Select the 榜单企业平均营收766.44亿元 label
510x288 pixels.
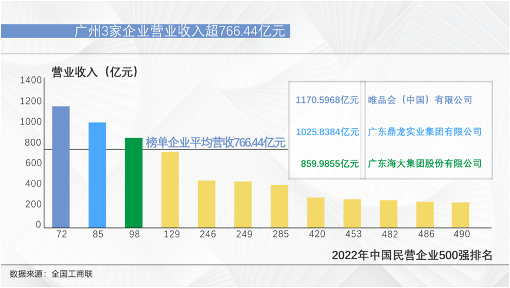coord(215,143)
